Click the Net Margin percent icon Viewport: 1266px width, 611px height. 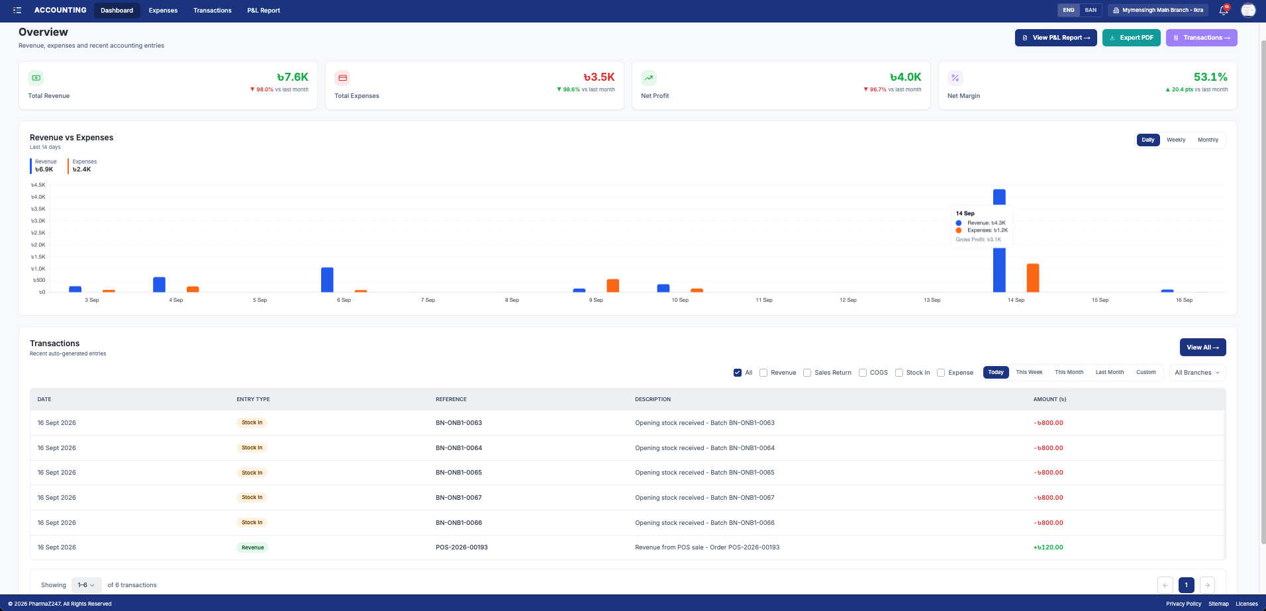(955, 78)
